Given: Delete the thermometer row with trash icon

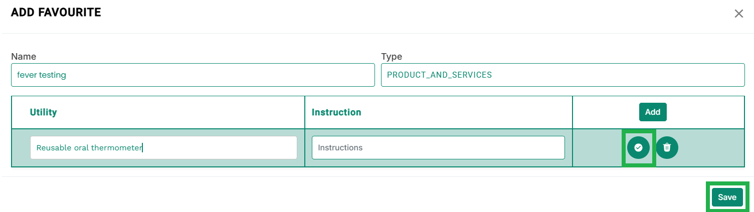Looking at the screenshot, I should click(x=667, y=147).
